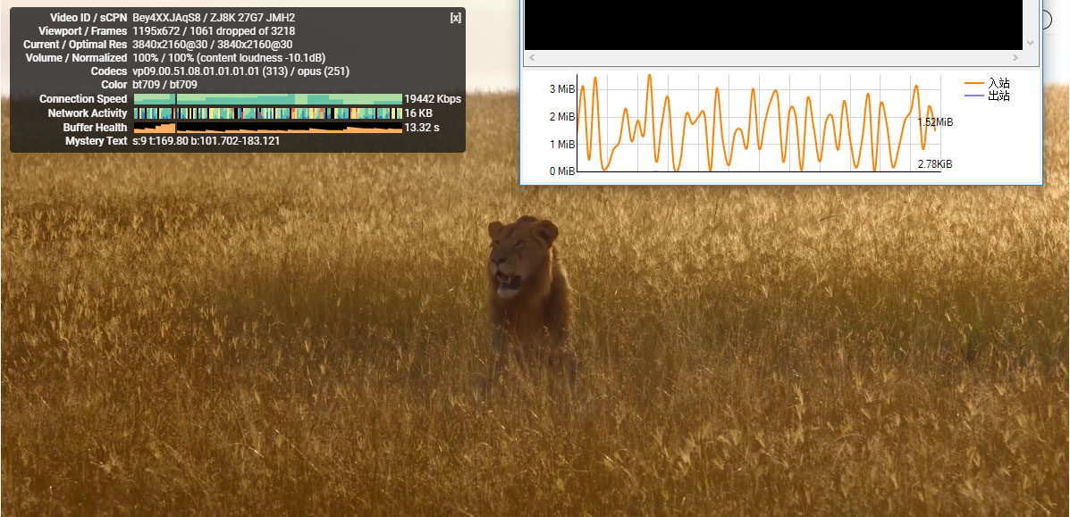
Task: Close the stats for nerds panel
Action: [x=456, y=18]
